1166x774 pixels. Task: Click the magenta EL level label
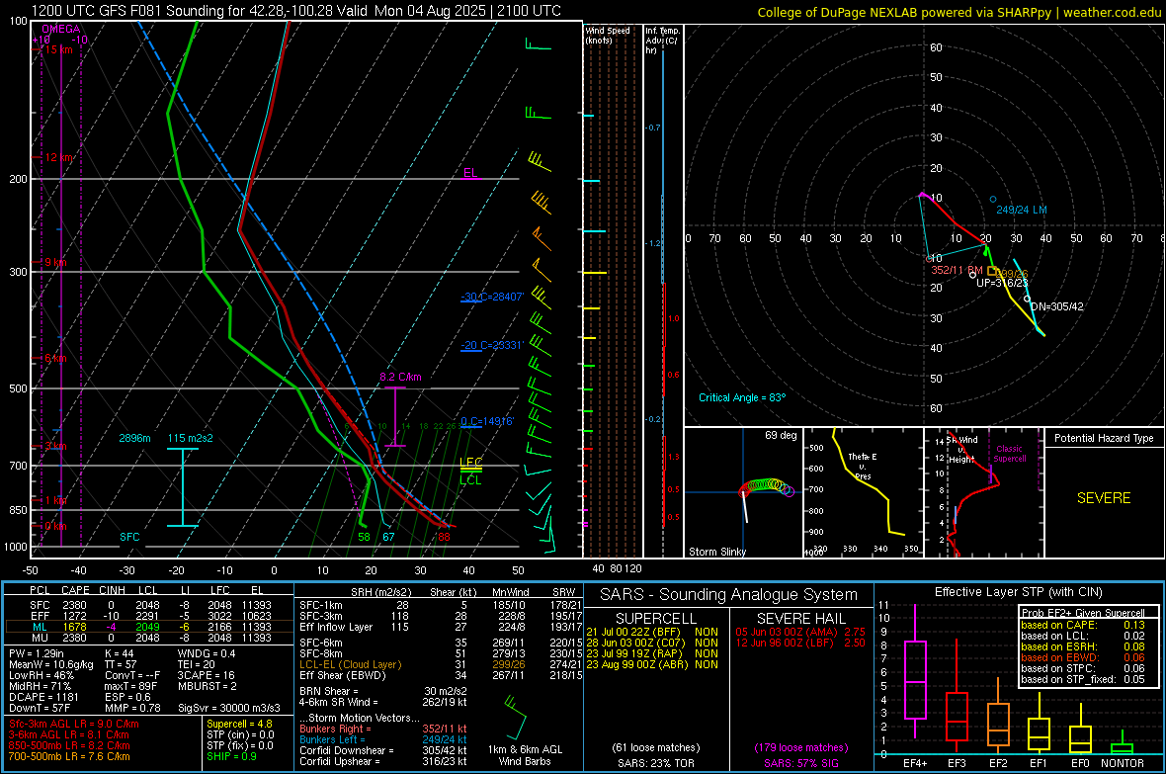[x=470, y=173]
